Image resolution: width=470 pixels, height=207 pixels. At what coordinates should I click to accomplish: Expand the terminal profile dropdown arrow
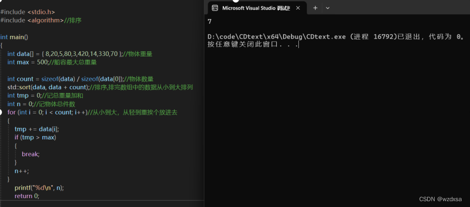point(327,8)
